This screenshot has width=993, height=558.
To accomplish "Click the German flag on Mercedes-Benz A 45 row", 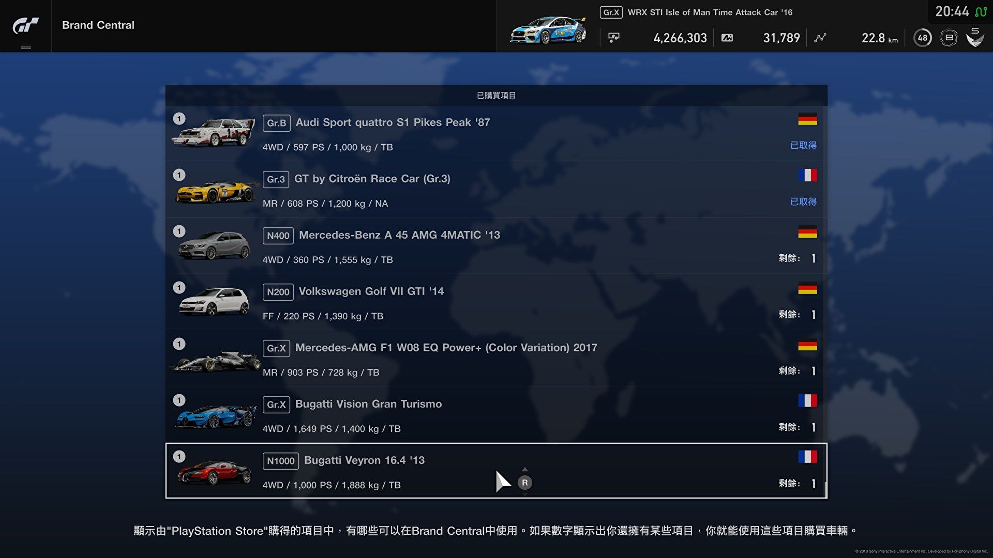I will pos(807,231).
